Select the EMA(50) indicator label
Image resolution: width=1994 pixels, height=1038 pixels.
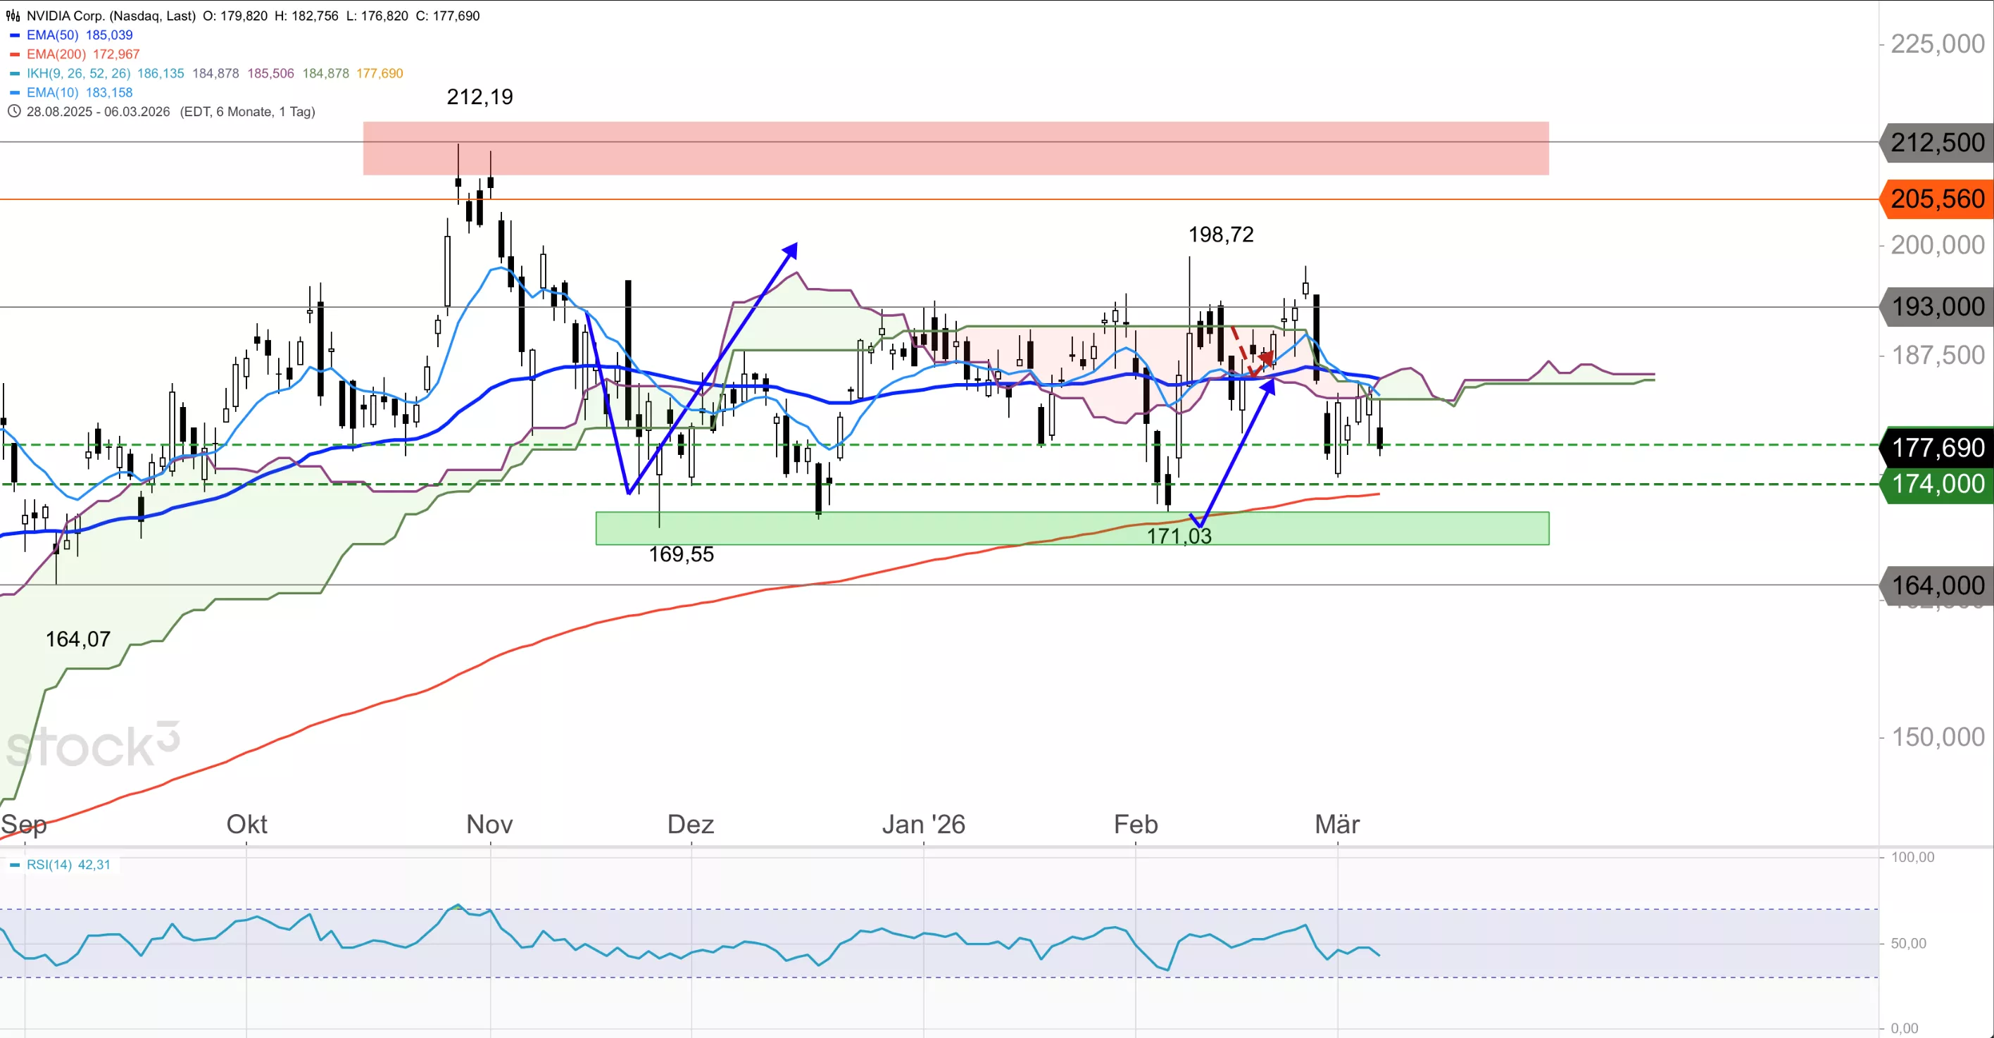coord(53,35)
